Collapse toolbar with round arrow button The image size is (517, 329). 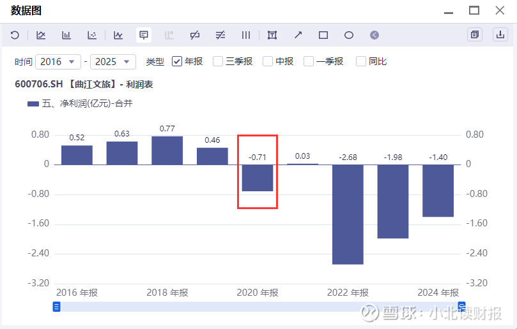pyautogui.click(x=374, y=35)
